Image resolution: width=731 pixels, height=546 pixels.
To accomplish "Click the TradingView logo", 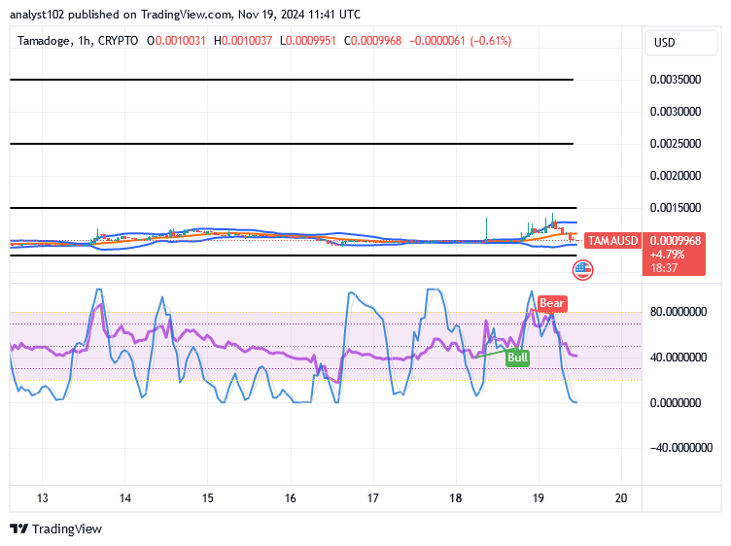I will point(55,529).
